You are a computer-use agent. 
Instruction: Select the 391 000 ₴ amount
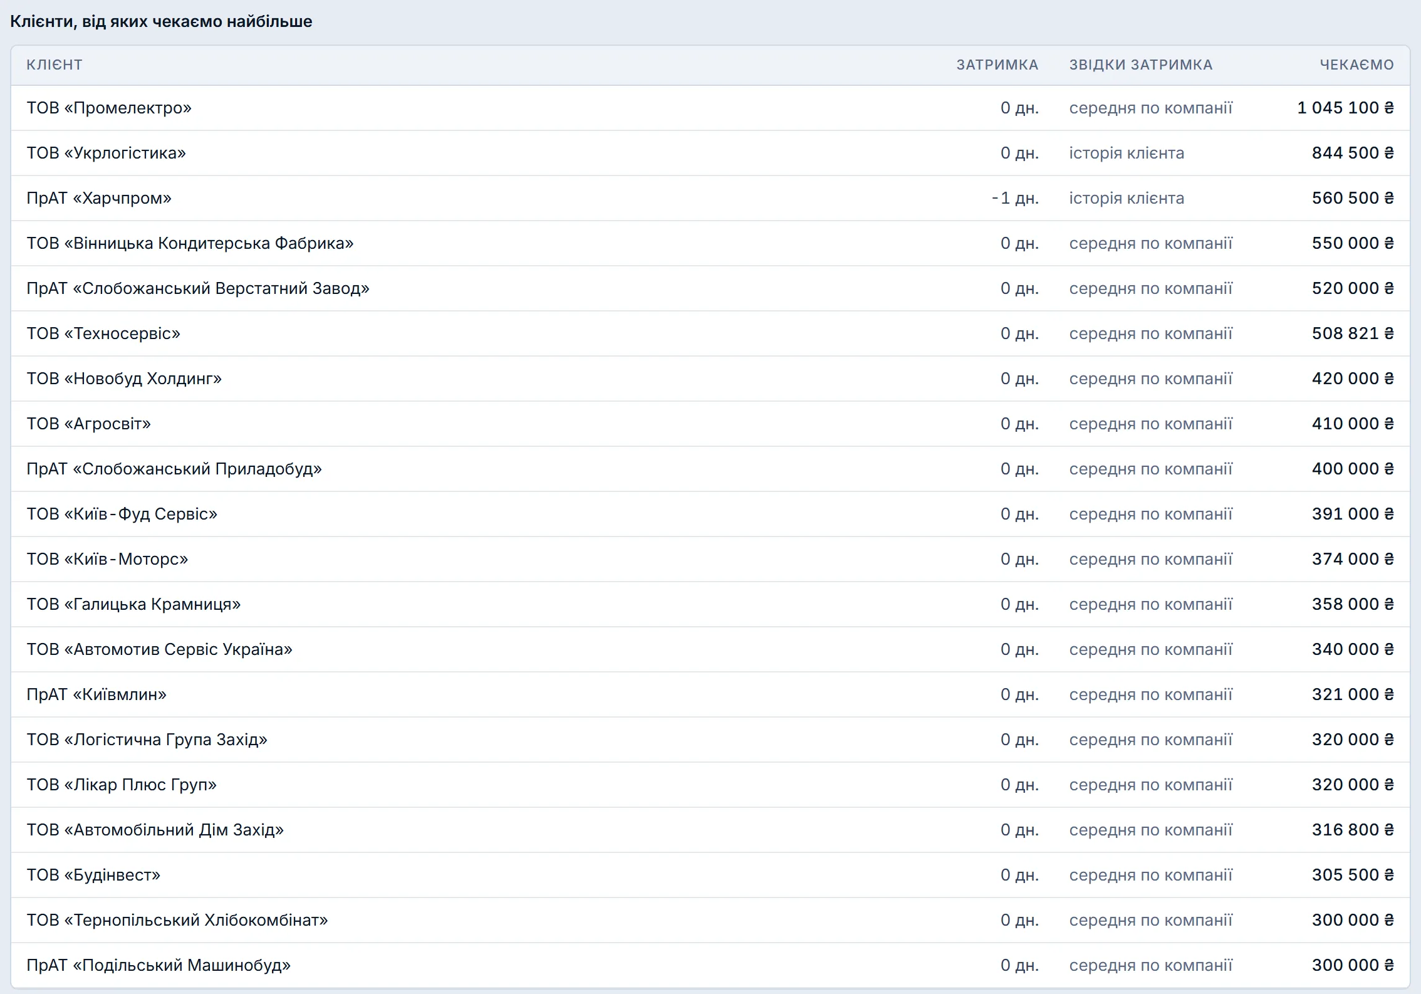click(x=1353, y=514)
